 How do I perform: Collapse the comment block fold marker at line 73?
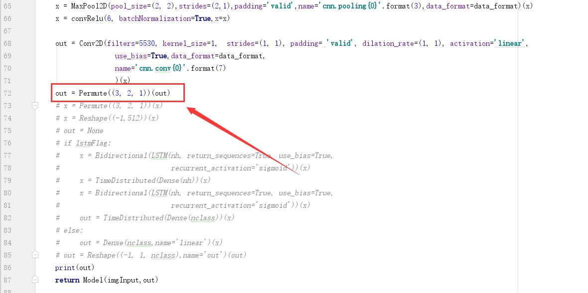(35, 106)
